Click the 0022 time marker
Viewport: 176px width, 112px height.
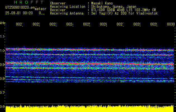(36, 24)
